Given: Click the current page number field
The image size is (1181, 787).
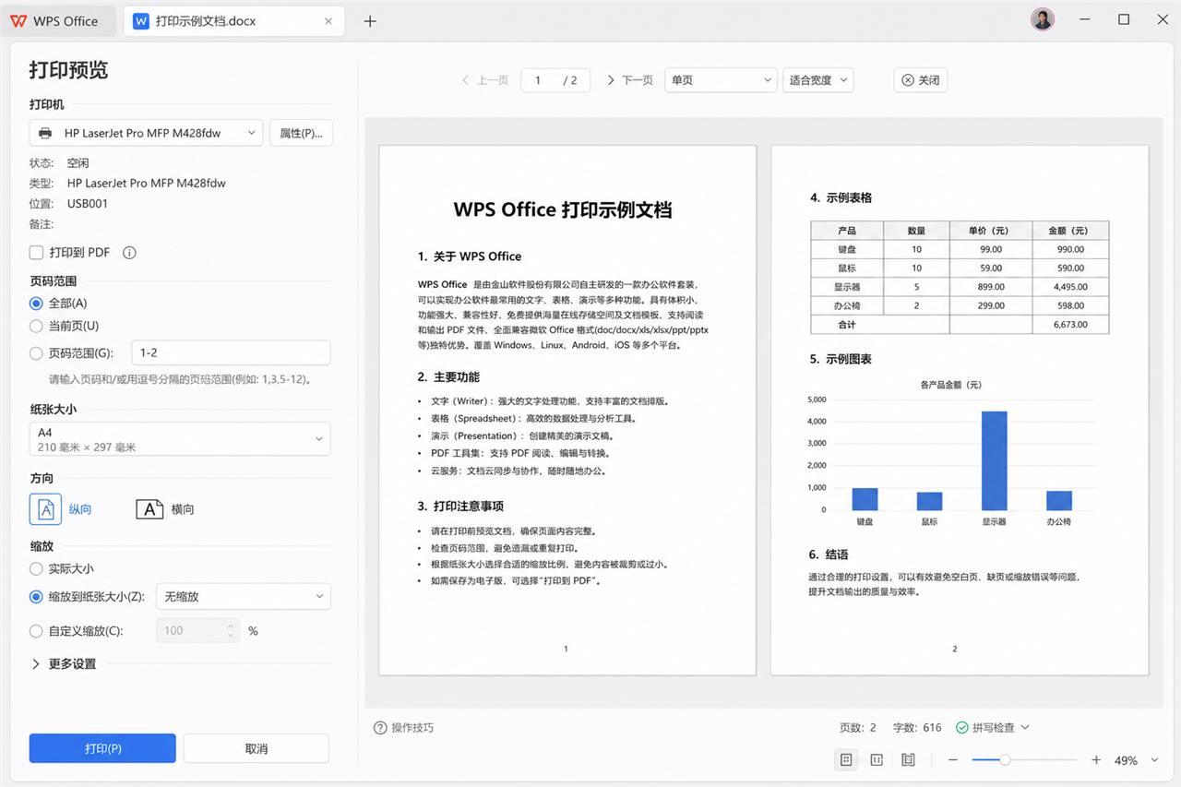Looking at the screenshot, I should pyautogui.click(x=538, y=80).
